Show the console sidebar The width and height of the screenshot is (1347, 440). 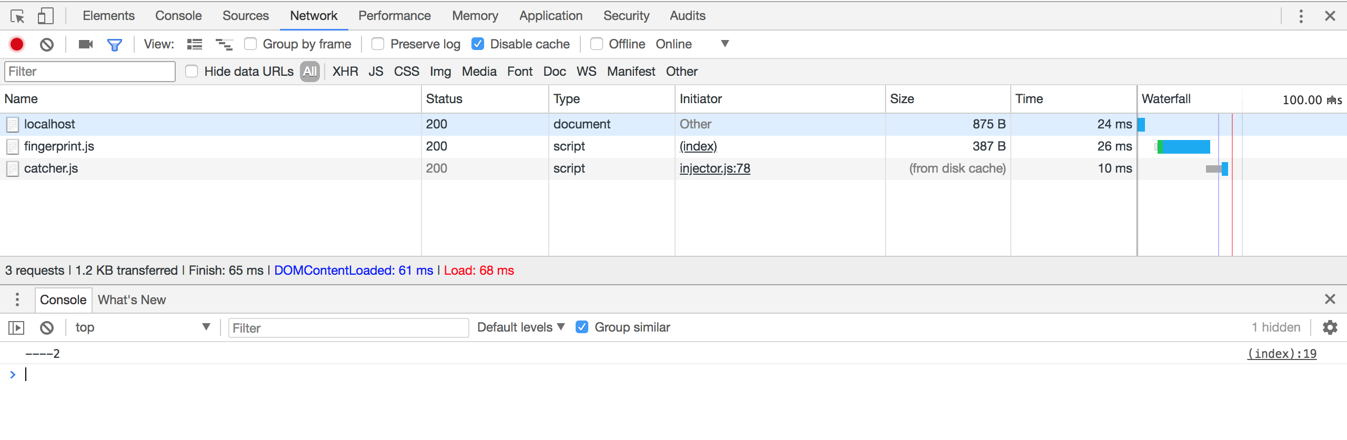point(16,328)
